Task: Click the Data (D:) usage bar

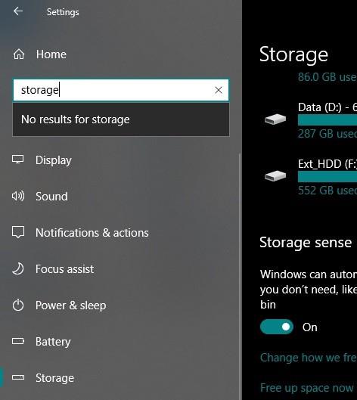Action: [x=328, y=120]
